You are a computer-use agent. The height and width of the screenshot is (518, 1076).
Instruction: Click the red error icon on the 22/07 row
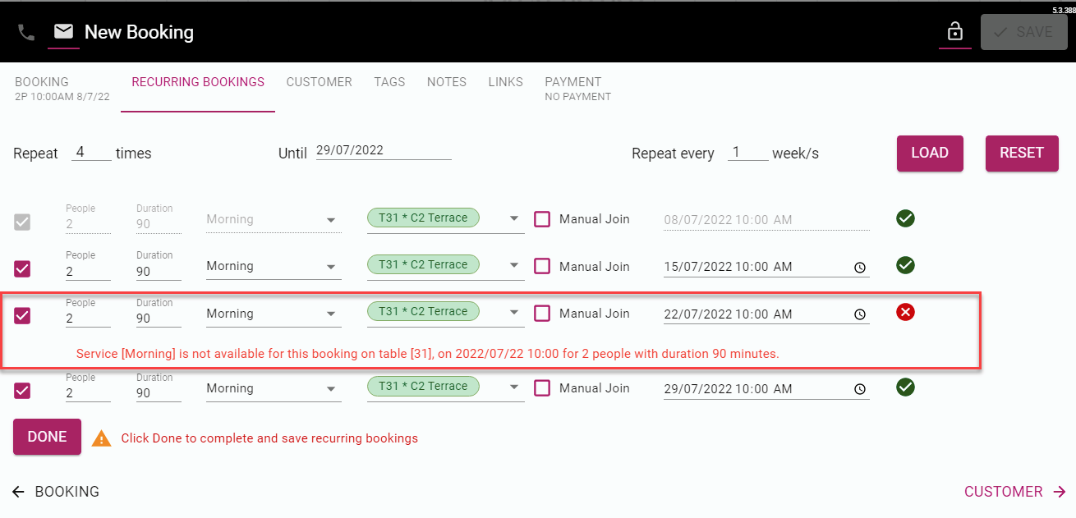tap(905, 312)
